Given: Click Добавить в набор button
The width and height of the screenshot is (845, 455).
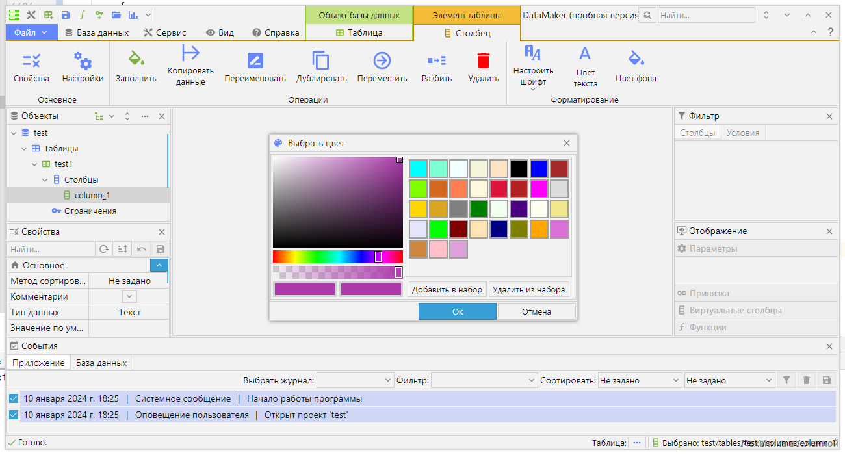Looking at the screenshot, I should [x=447, y=289].
